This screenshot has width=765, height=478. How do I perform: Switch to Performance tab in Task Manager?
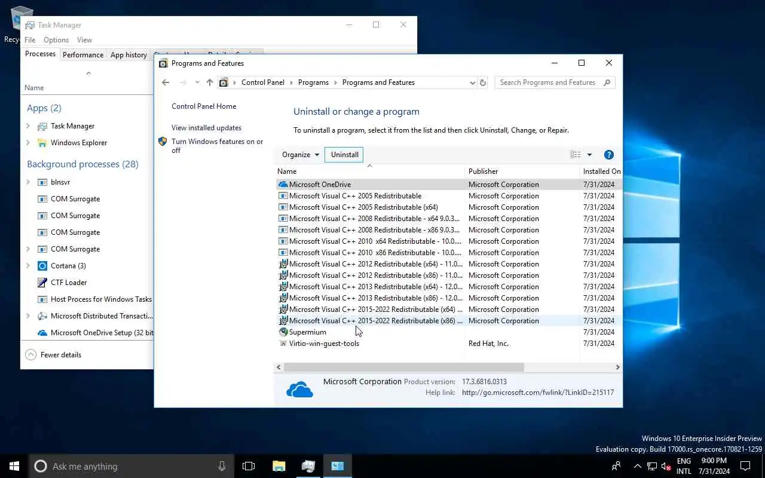point(83,55)
